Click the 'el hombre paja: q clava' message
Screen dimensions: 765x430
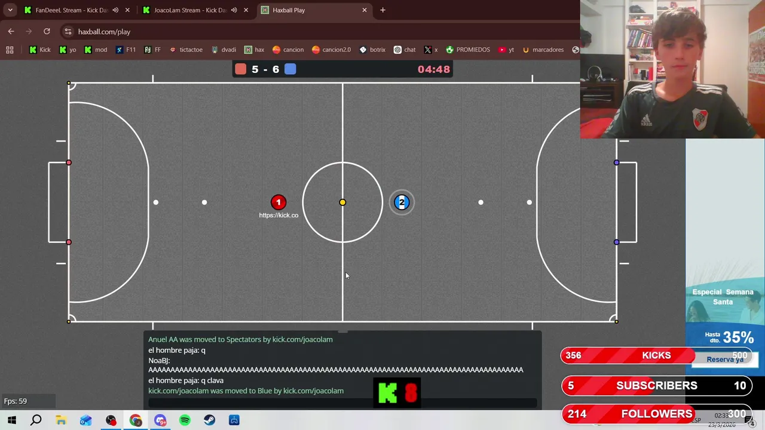(x=186, y=380)
